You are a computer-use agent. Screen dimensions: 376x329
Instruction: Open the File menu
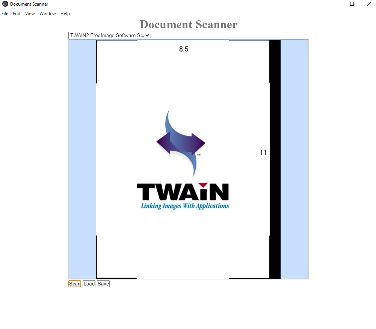(x=5, y=14)
